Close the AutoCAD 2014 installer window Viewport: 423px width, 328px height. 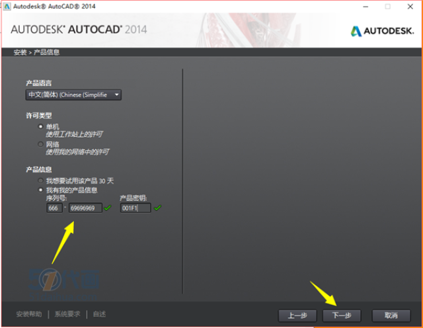(410, 7)
